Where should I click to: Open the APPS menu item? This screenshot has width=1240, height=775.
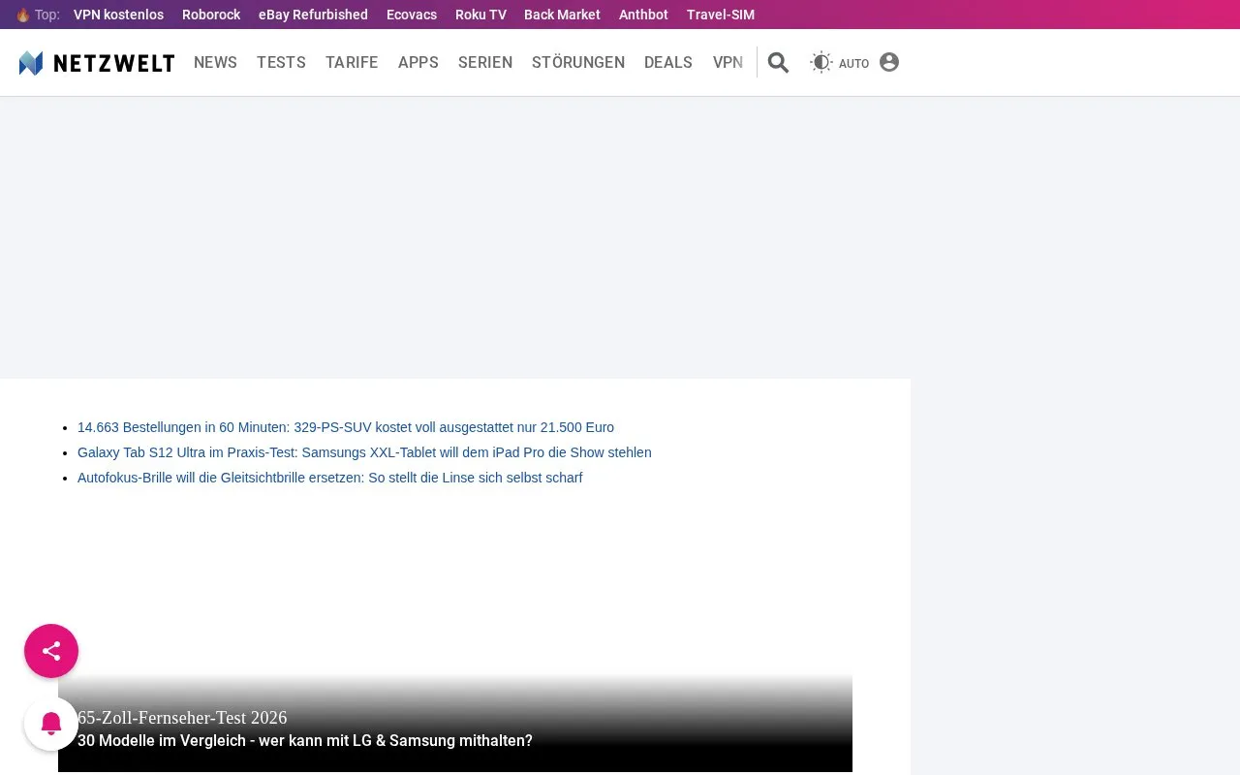418,63
